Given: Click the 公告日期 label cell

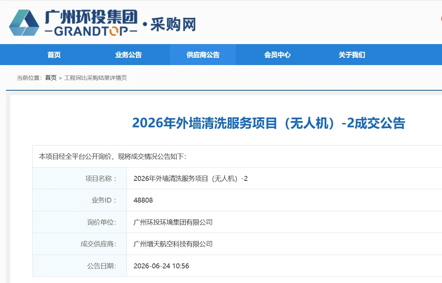Looking at the screenshot, I should click(80, 266).
